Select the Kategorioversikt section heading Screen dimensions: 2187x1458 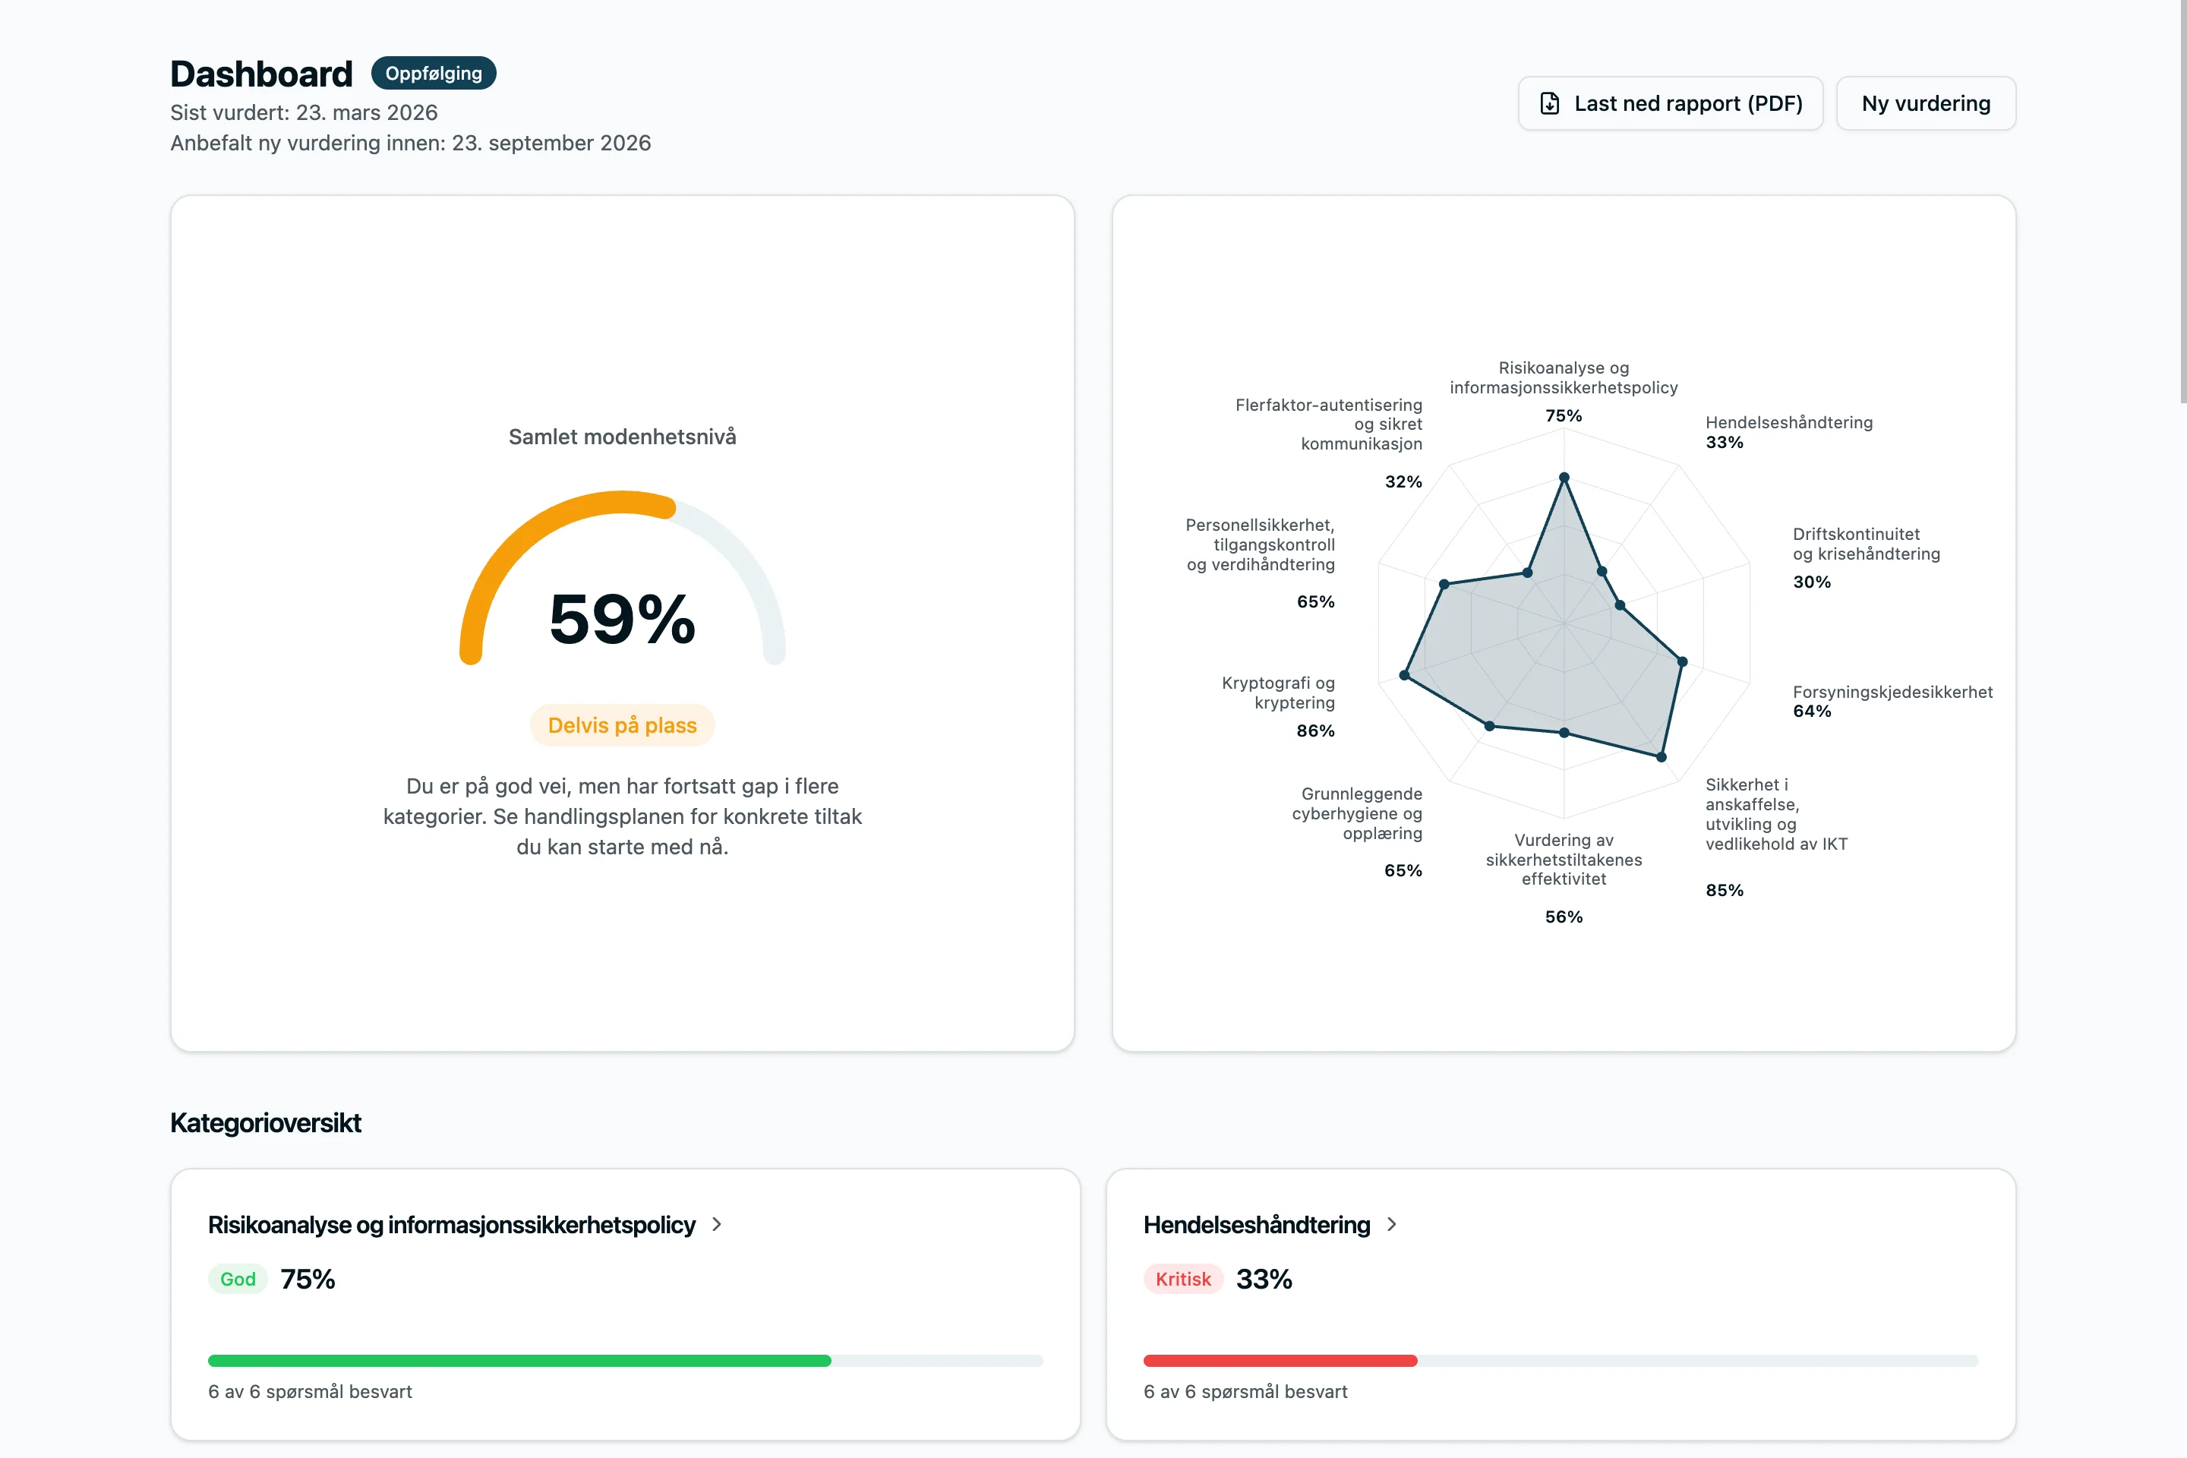pyautogui.click(x=265, y=1122)
